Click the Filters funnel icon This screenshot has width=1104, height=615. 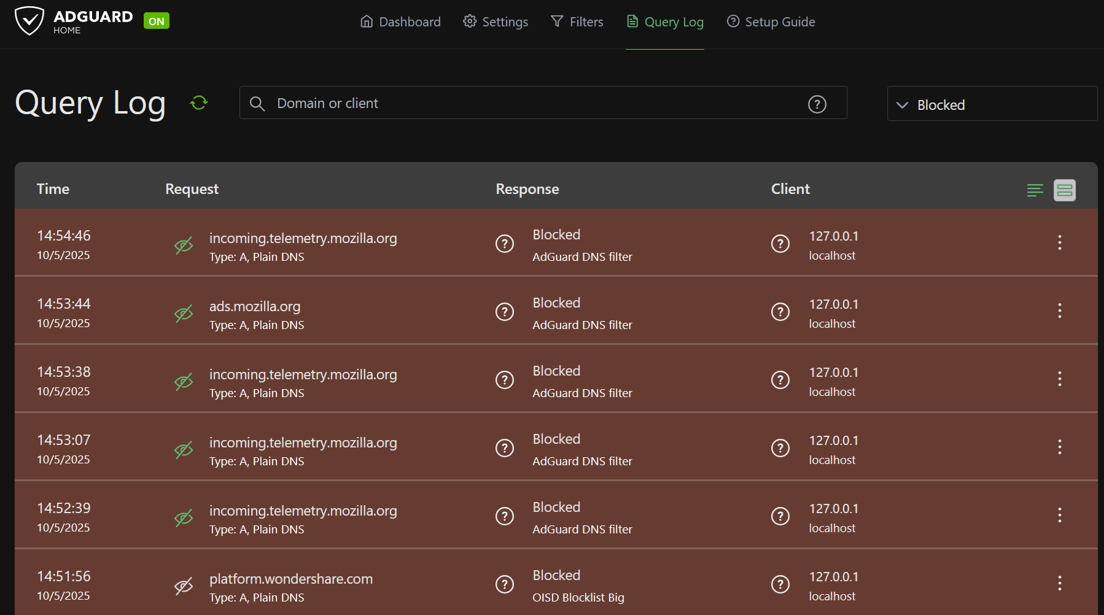tap(556, 21)
